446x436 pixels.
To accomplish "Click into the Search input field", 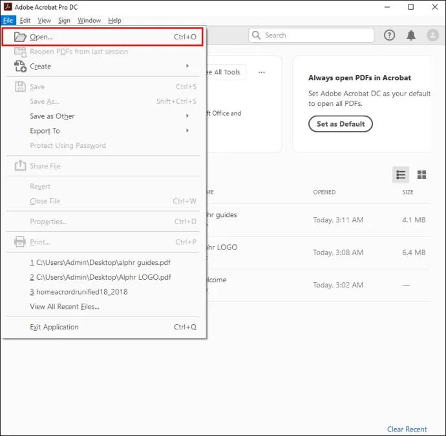I will click(x=312, y=36).
